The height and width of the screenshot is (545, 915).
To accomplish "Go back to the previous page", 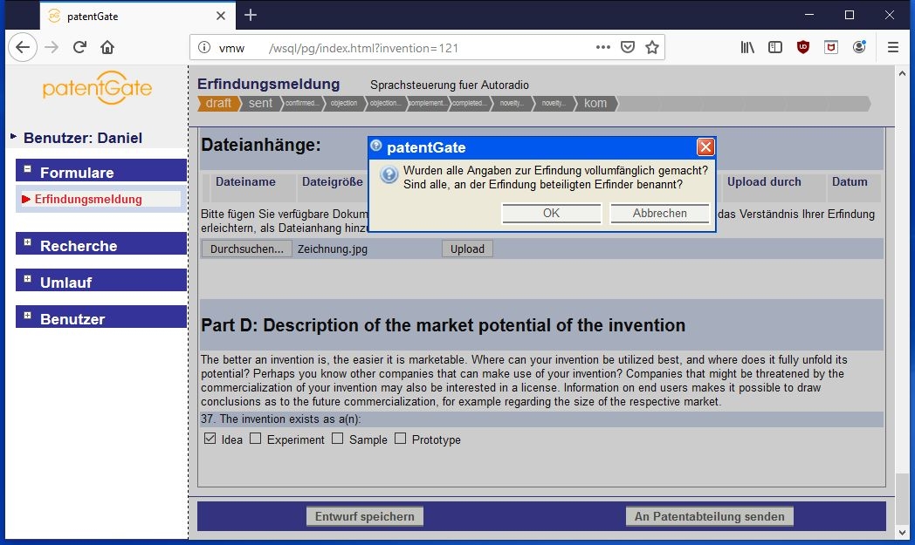I will [23, 47].
